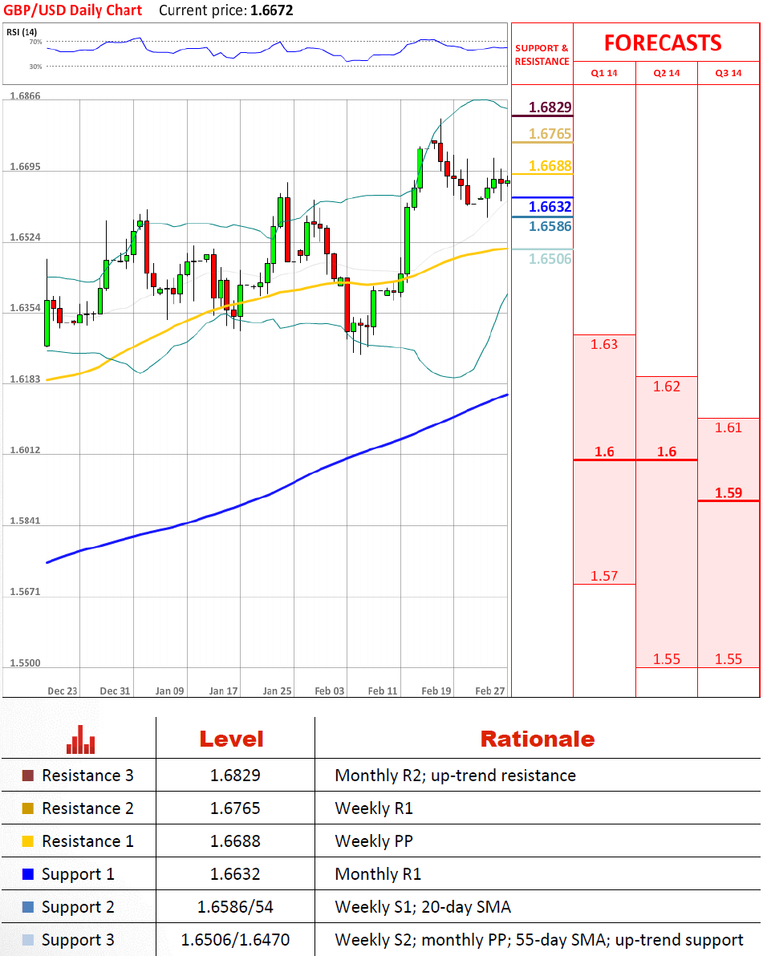Click the 'Weekly S1; 20-day SMA' rationale
763x956 pixels.
(x=424, y=907)
